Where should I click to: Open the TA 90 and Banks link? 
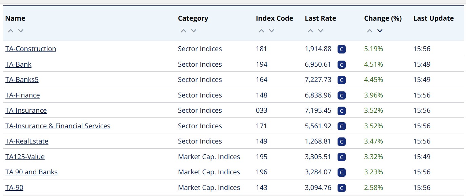point(32,172)
